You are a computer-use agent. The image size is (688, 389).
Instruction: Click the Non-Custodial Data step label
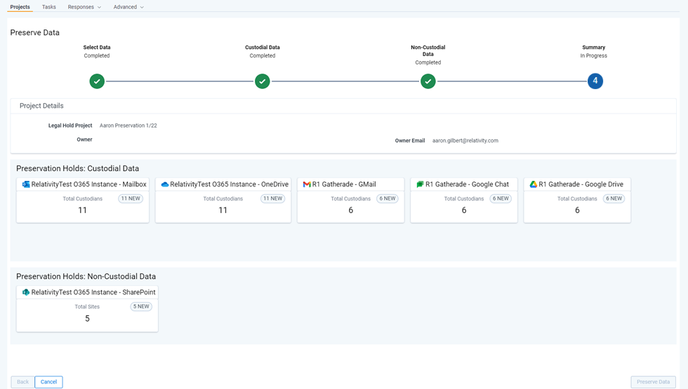[x=428, y=50]
